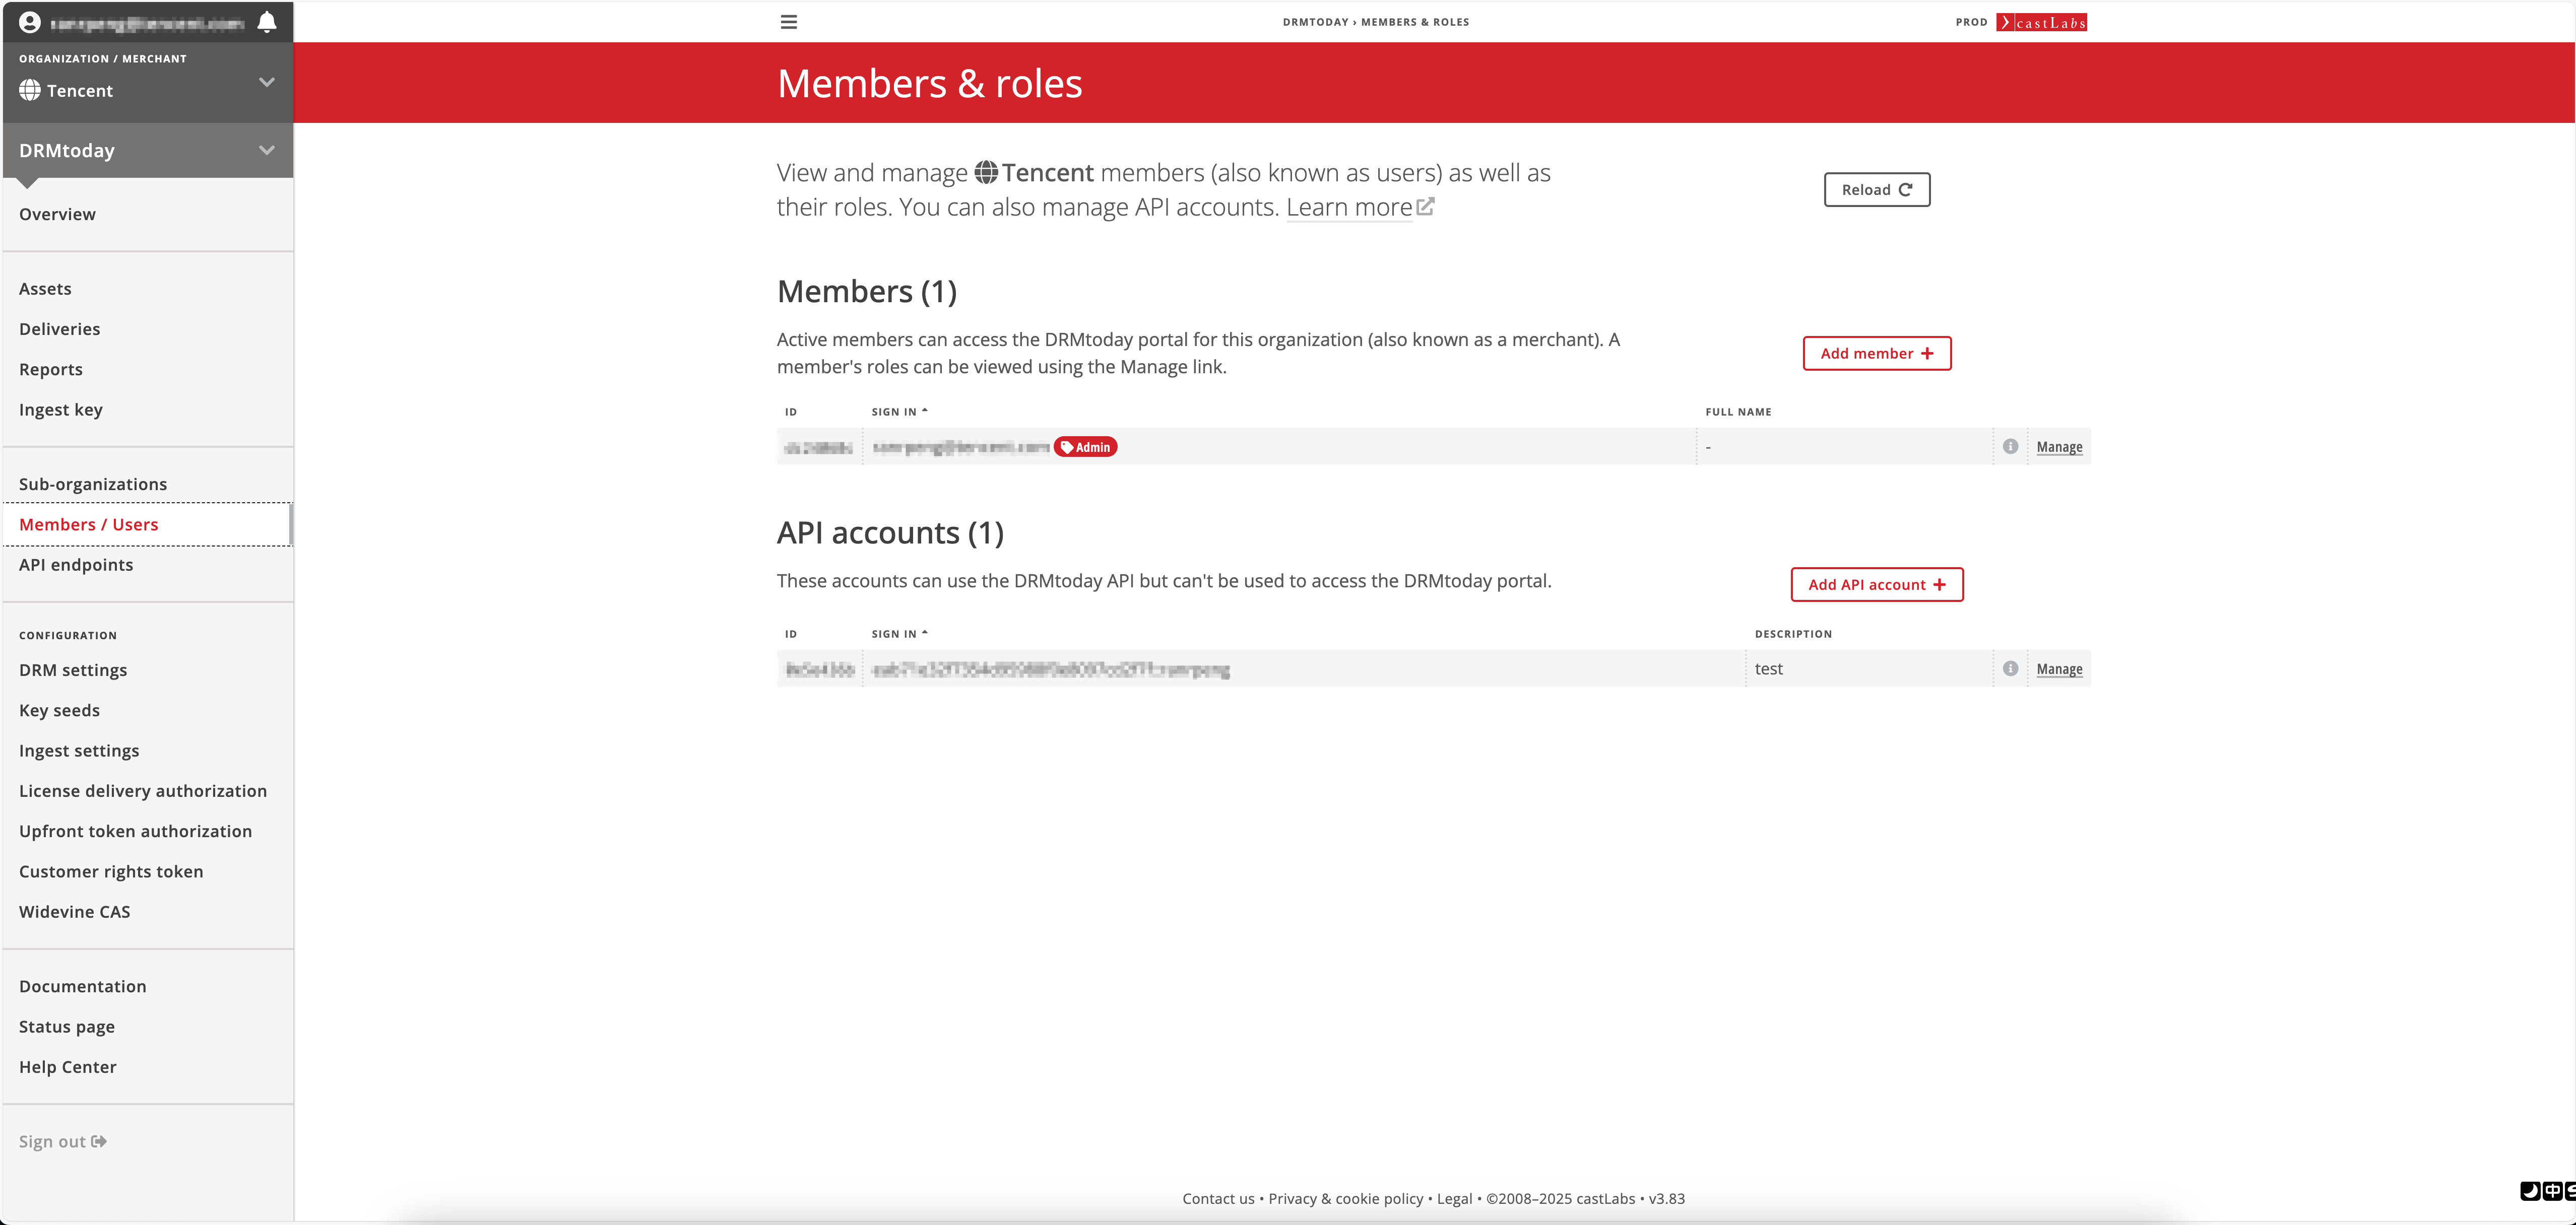Screen dimensions: 2576x1225
Task: Click info icon in API accounts row
Action: 2010,668
